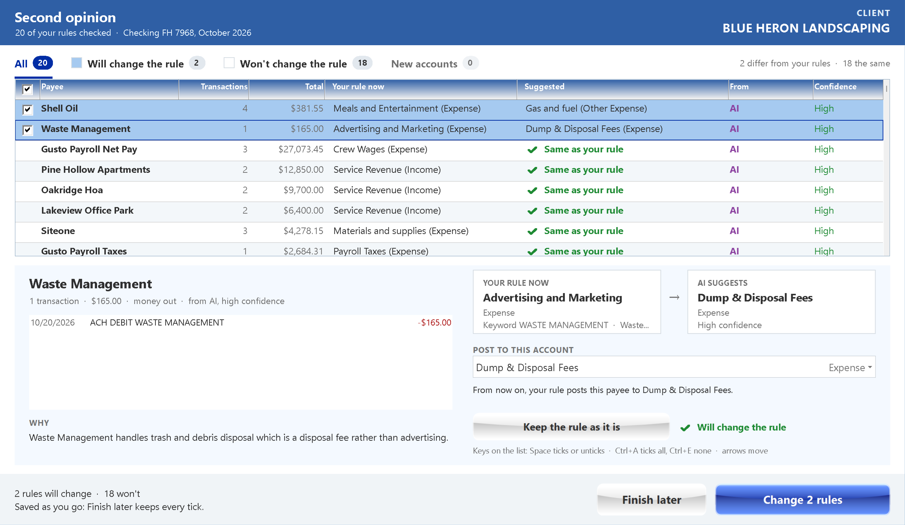Toggle the select-all checkbox in table header

point(27,89)
